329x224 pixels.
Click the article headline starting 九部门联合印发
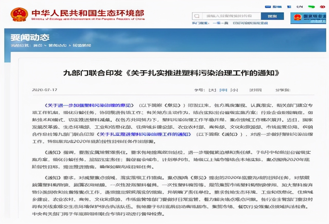171,73
